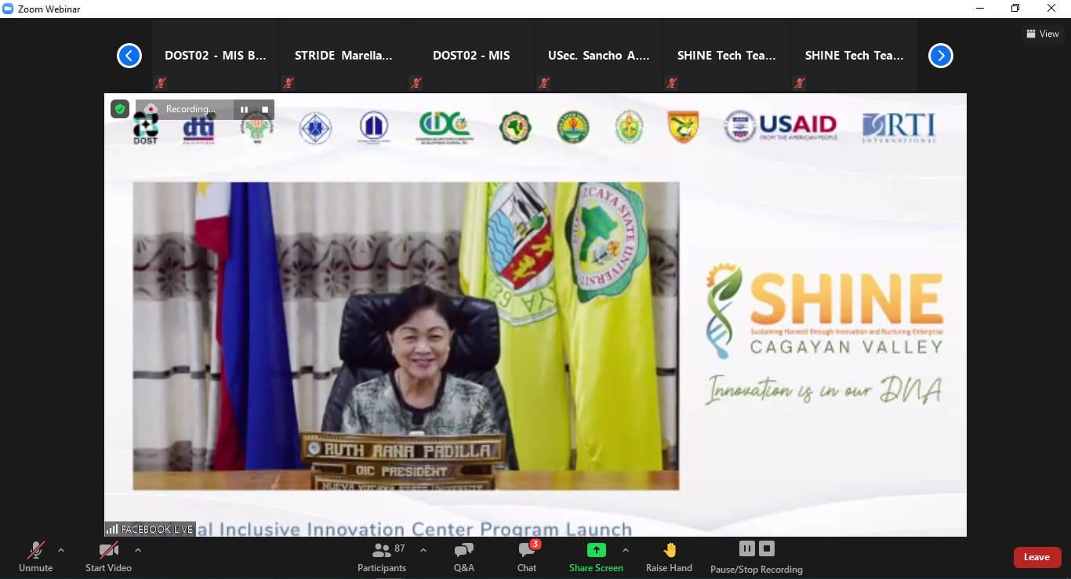This screenshot has height=579, width=1071.
Task: Click muted mic icon on STRIDE Marella tile
Action: (x=289, y=83)
